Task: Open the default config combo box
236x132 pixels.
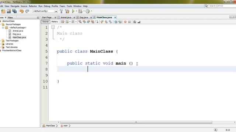Action: (45, 11)
